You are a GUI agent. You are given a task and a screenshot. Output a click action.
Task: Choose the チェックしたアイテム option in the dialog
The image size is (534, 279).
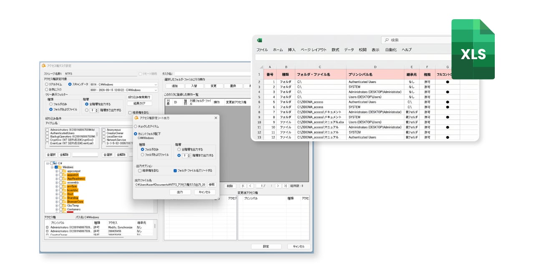tap(136, 126)
